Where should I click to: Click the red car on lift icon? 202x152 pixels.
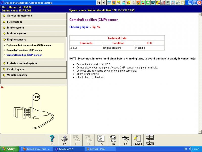163,3
